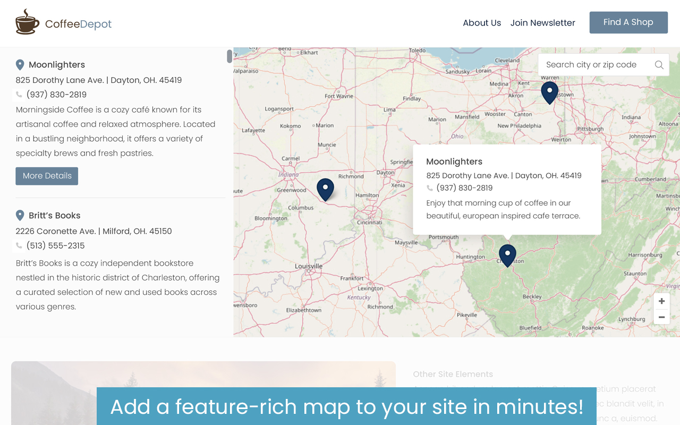The image size is (680, 425).
Task: Click the location pin icon beside Moonlighters listing
Action: [20, 65]
